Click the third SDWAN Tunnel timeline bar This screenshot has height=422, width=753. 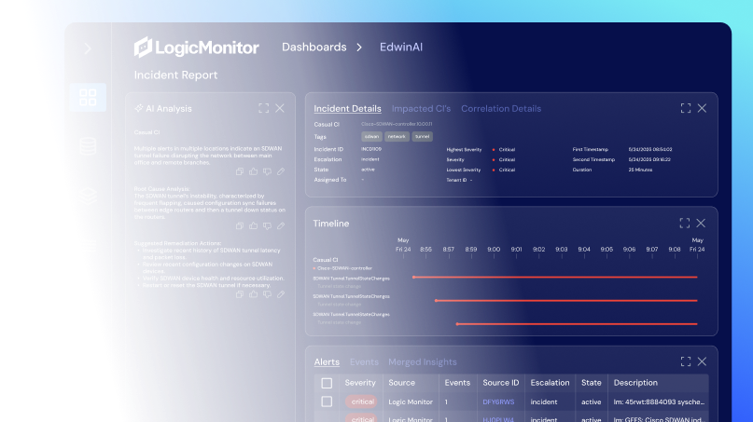[x=577, y=324]
